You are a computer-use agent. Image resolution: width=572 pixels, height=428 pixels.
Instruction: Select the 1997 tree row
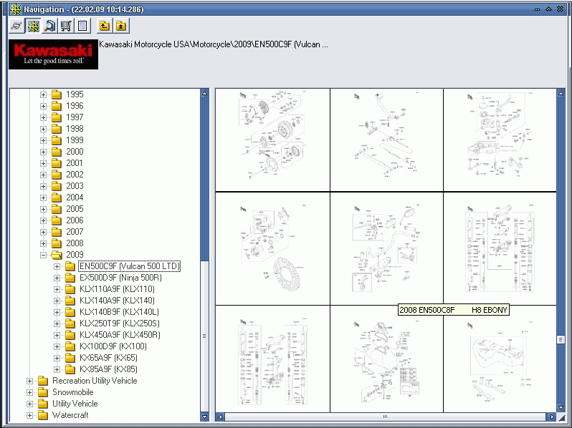pos(75,117)
